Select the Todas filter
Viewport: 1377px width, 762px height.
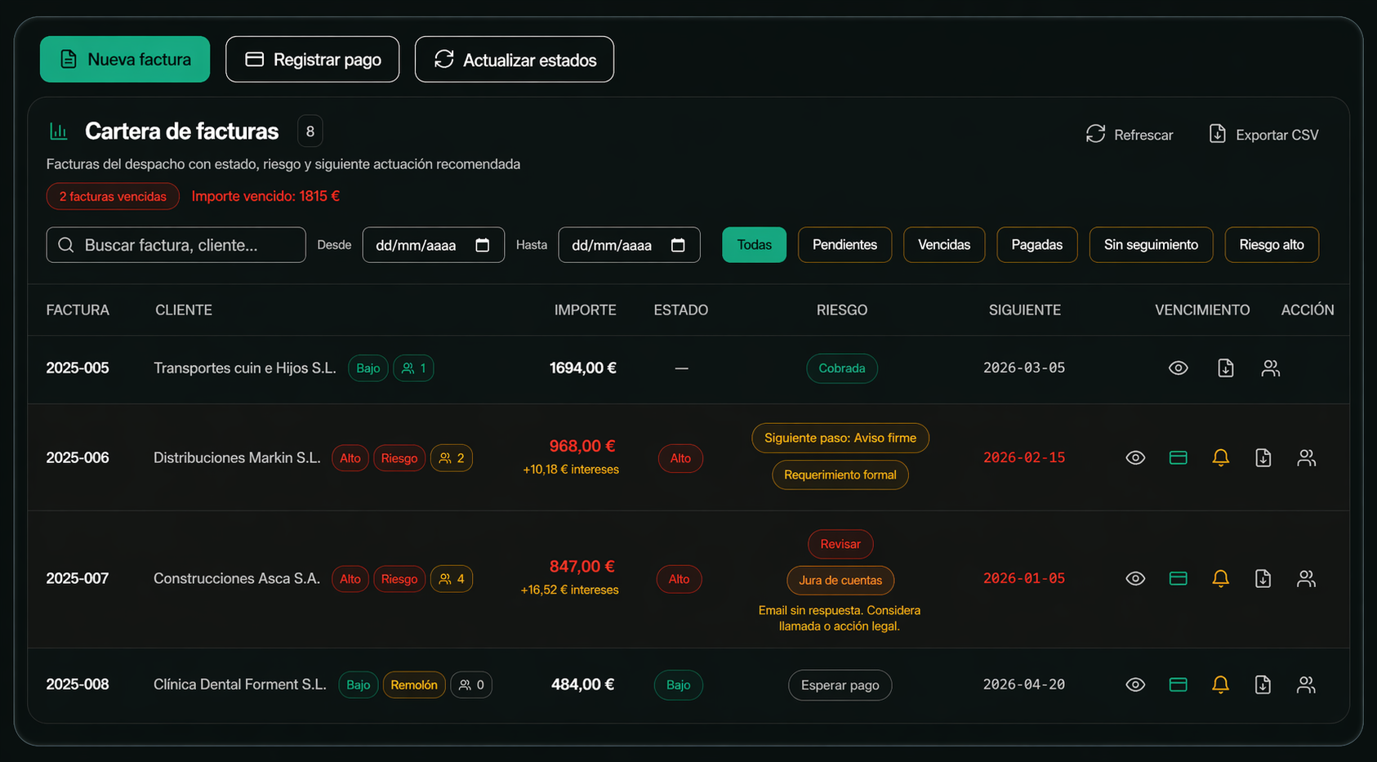pos(754,245)
